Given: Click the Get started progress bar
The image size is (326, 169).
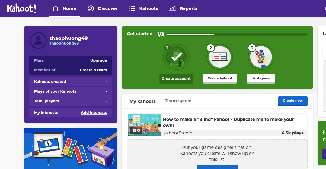Looking at the screenshot, I should (237, 35).
